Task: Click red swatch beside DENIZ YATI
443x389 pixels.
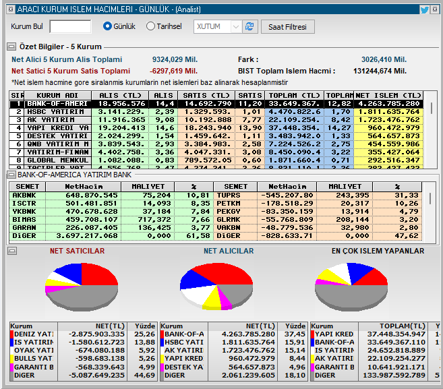Action: point(11,334)
